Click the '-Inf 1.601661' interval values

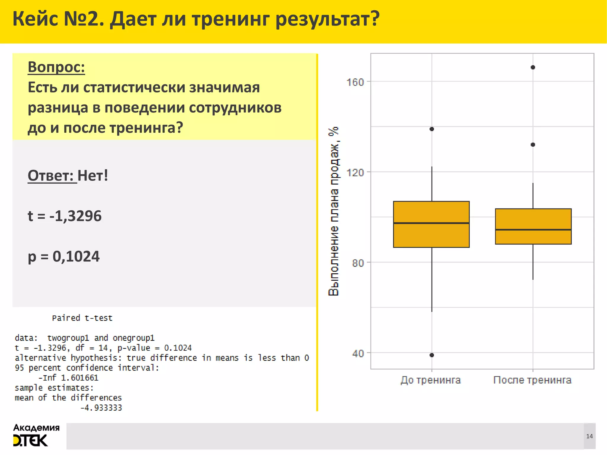click(x=68, y=378)
